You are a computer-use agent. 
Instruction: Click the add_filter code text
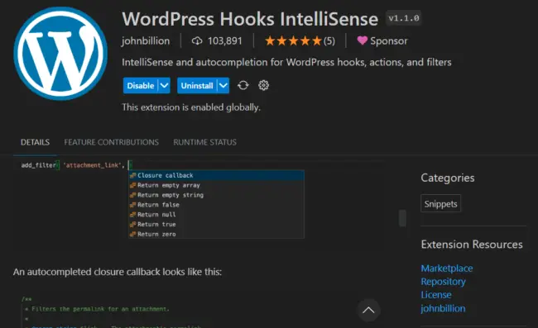click(x=39, y=165)
